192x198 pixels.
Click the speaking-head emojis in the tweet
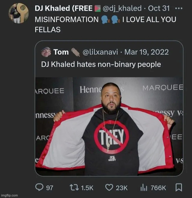pyautogui.click(x=110, y=20)
